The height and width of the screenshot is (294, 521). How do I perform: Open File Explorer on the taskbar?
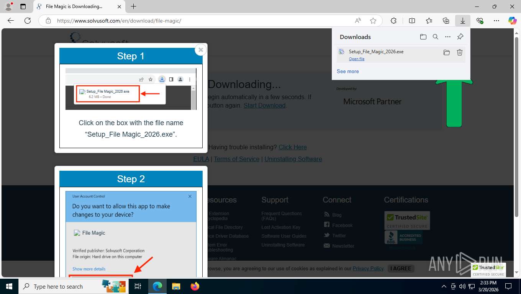[x=176, y=286]
